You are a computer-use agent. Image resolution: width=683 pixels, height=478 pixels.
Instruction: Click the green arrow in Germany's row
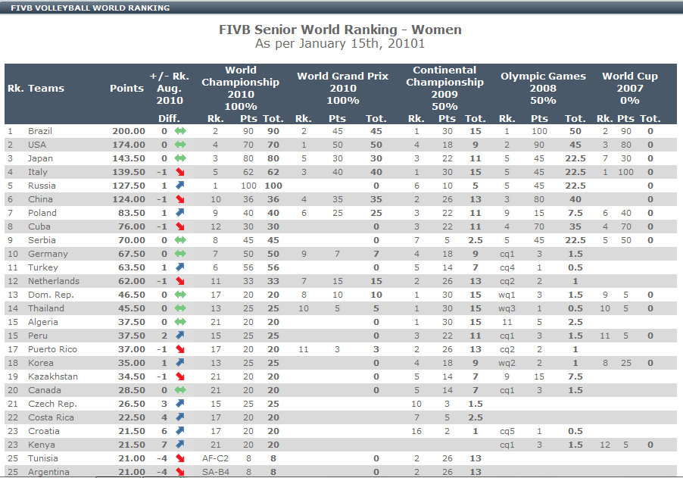point(179,254)
